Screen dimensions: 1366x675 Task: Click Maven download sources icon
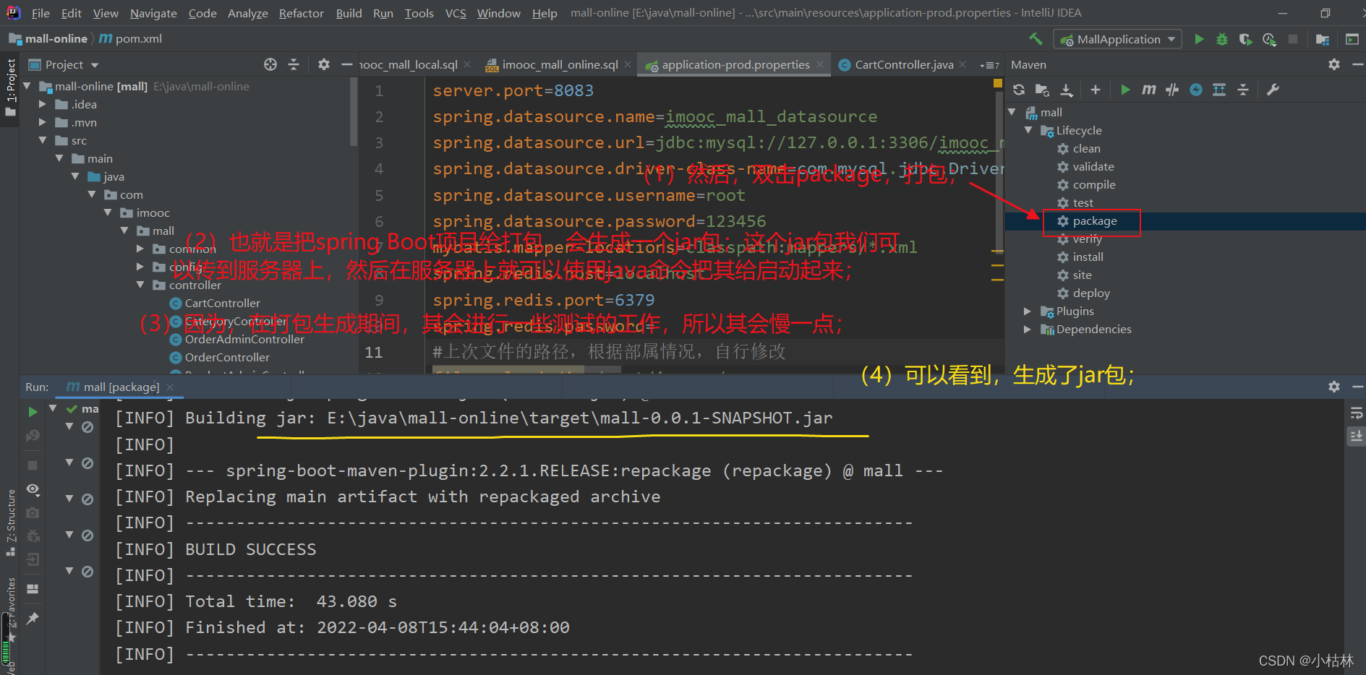pos(1067,90)
